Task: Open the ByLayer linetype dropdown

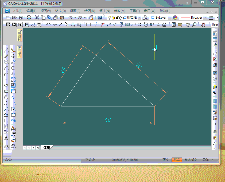Action: point(205,18)
